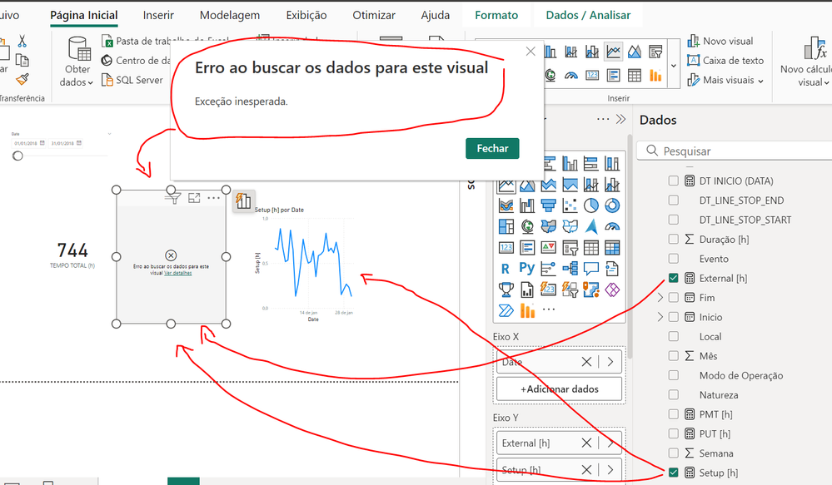Choose 100% stacked bar chart in Visualizations pane
Image resolution: width=832 pixels, height=485 pixels.
590,163
